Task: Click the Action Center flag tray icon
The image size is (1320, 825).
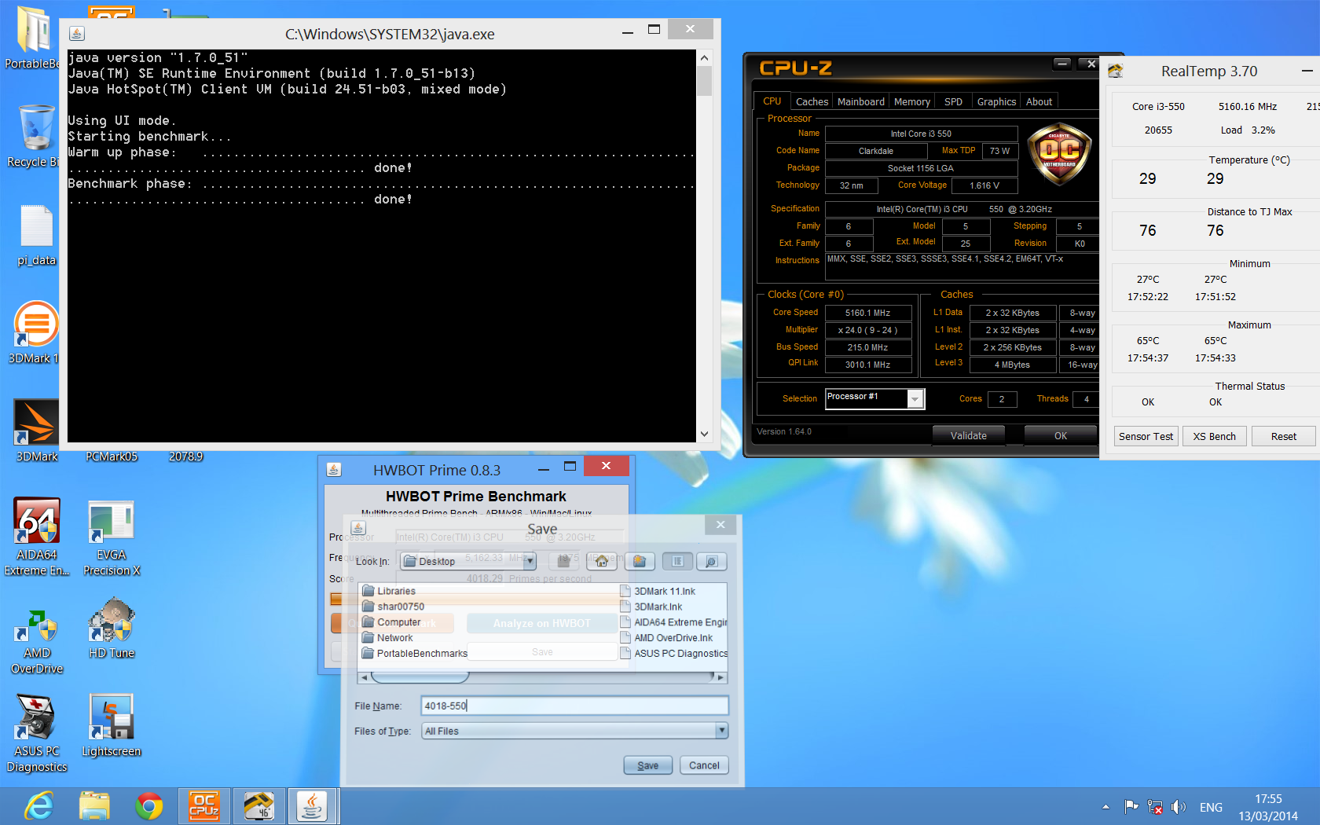Action: (x=1131, y=807)
